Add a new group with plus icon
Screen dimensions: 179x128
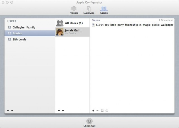pyautogui.click(x=8, y=111)
